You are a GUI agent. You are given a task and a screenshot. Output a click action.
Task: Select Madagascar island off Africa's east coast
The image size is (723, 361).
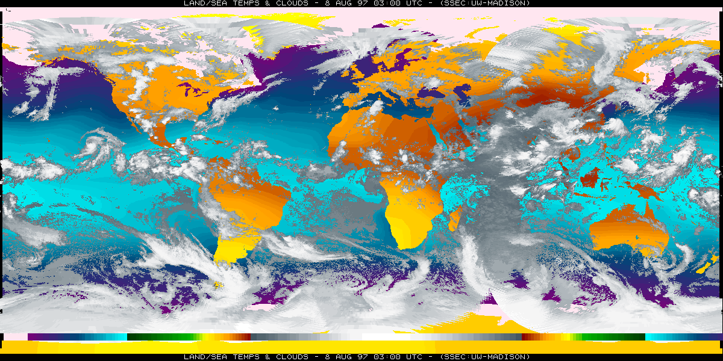[455, 218]
